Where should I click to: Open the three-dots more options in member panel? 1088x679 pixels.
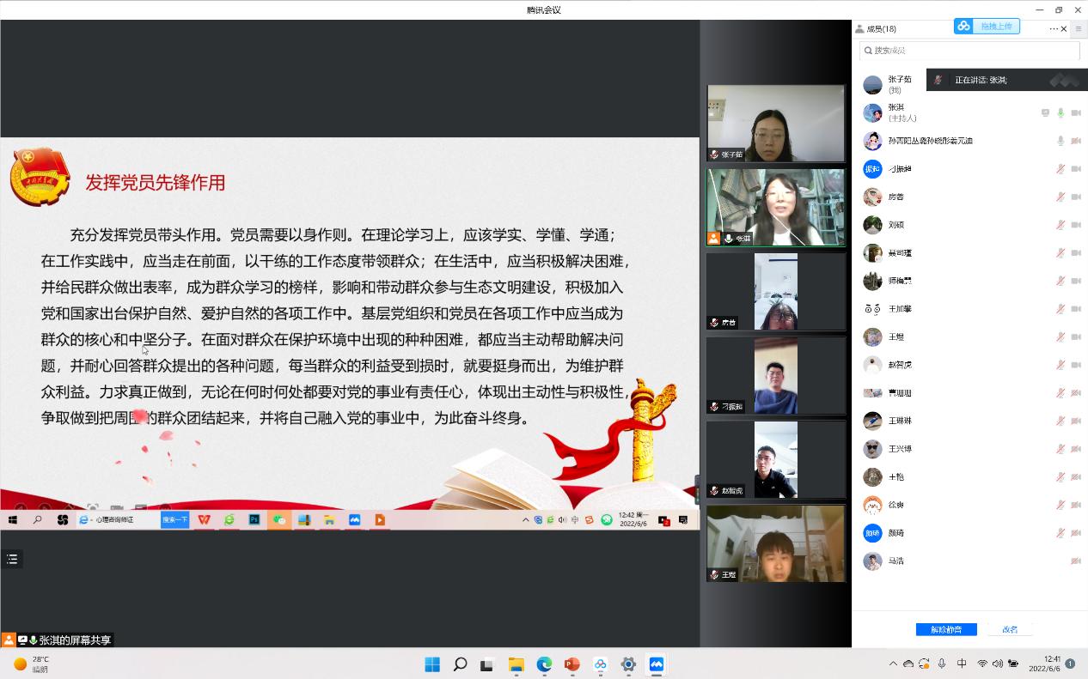click(1054, 29)
